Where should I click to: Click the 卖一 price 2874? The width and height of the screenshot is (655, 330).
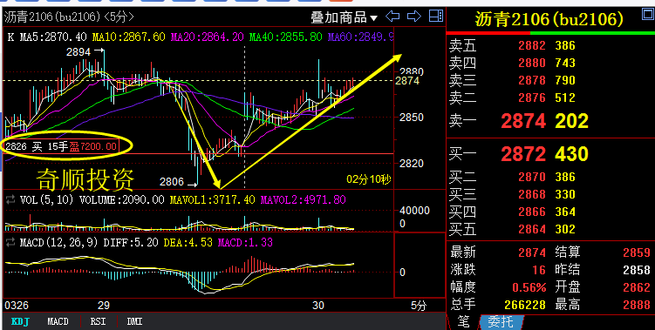[523, 121]
